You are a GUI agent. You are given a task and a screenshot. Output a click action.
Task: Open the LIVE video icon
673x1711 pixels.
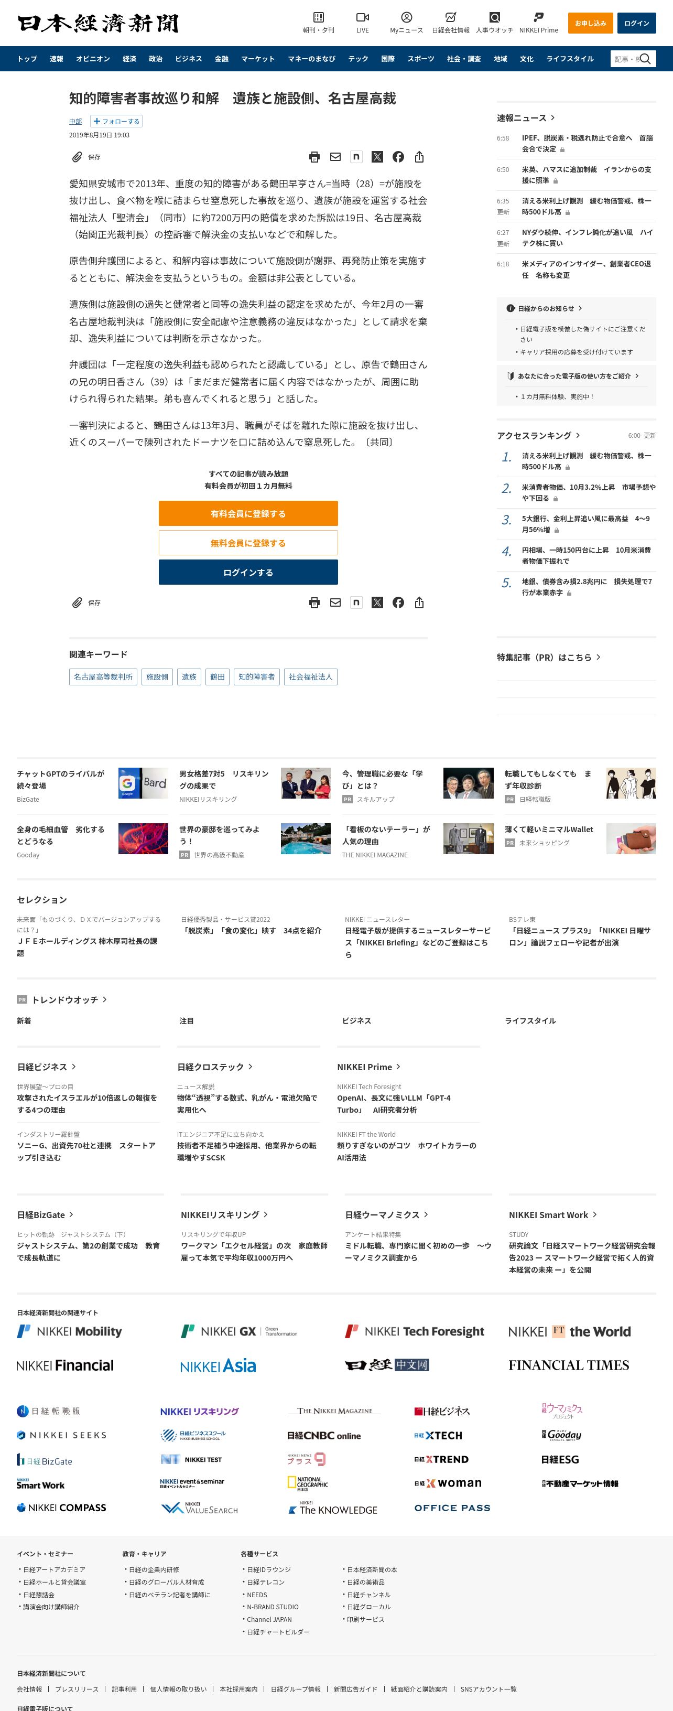(x=362, y=17)
